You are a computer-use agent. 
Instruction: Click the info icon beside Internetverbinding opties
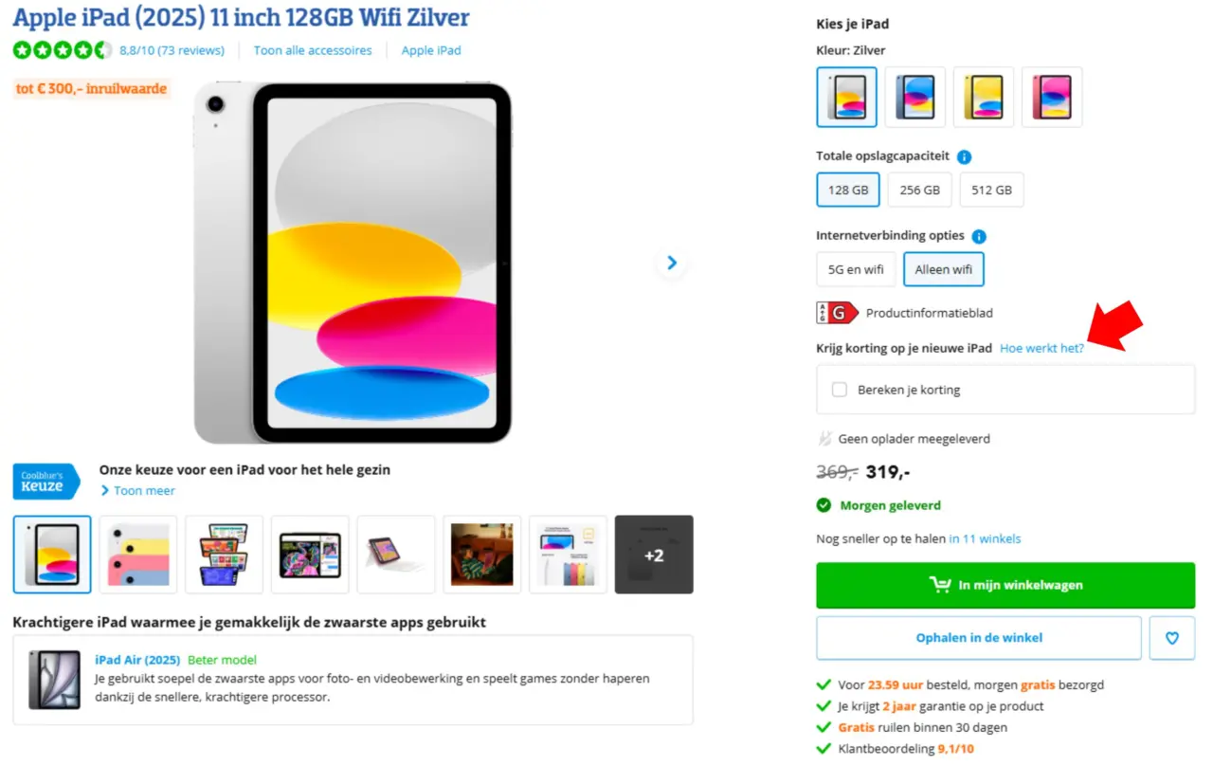[979, 236]
